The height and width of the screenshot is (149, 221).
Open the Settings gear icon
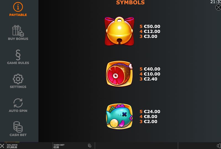point(18,79)
